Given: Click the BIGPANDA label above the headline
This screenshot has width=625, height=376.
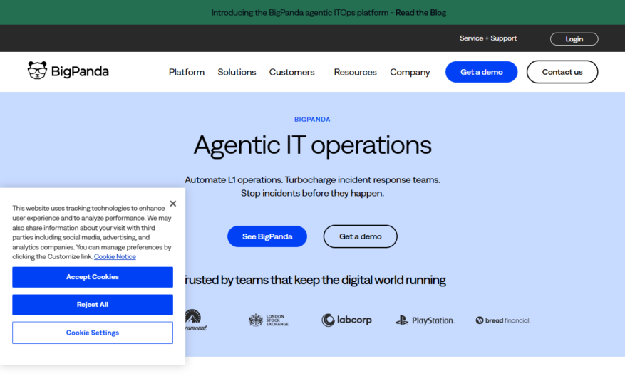Looking at the screenshot, I should point(312,120).
